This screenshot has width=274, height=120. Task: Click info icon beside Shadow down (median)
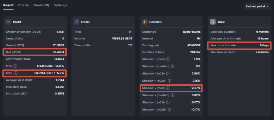click(x=172, y=95)
